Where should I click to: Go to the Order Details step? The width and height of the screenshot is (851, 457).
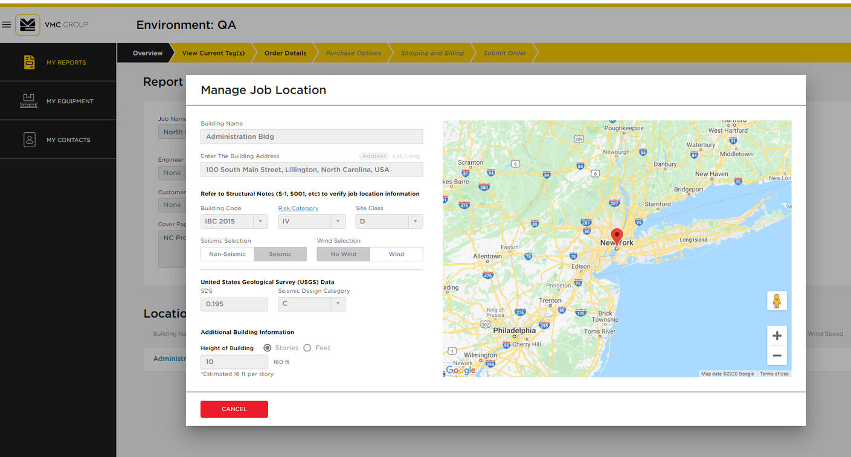pyautogui.click(x=285, y=53)
